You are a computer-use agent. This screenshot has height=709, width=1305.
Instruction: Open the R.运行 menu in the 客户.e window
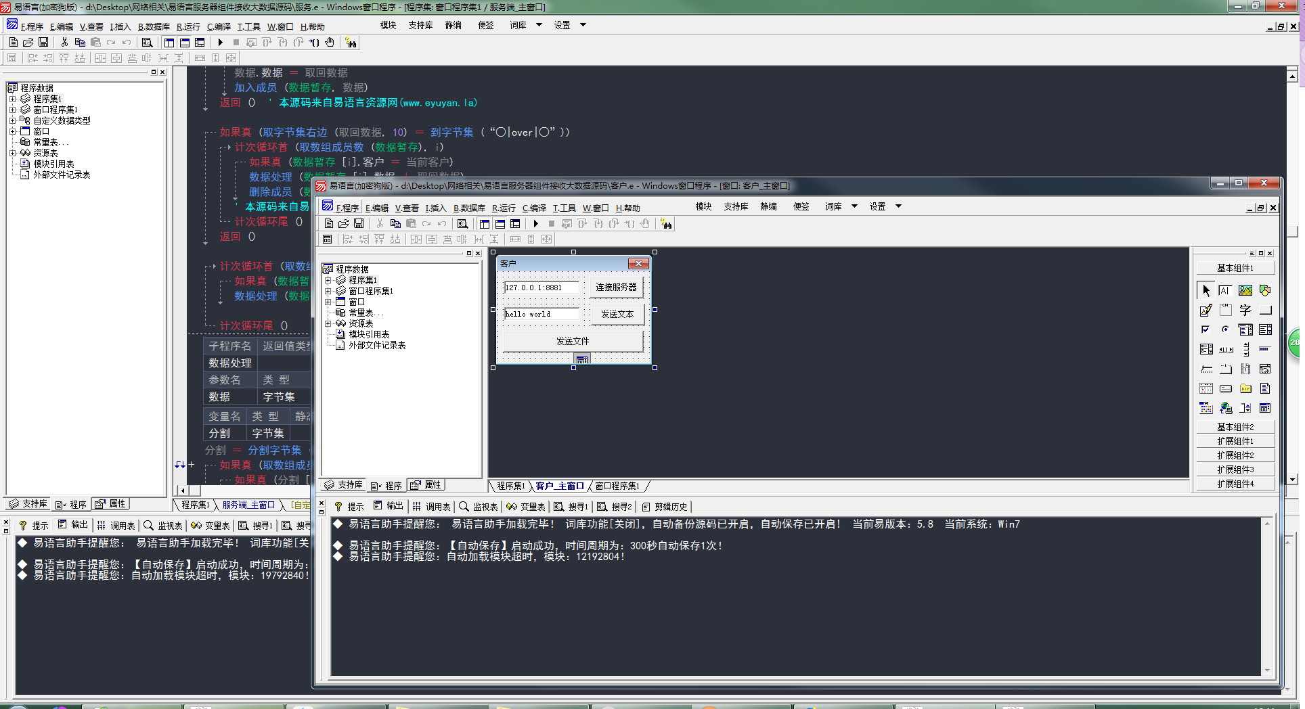(504, 208)
